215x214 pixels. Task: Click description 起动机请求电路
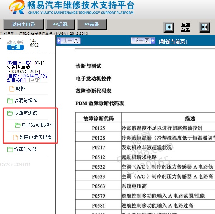click(139, 157)
